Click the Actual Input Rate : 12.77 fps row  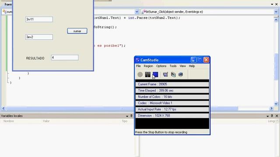tap(172, 109)
